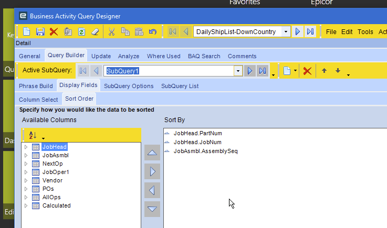Image resolution: width=387 pixels, height=228 pixels.
Task: Open the SubQuery List tab
Action: [180, 86]
